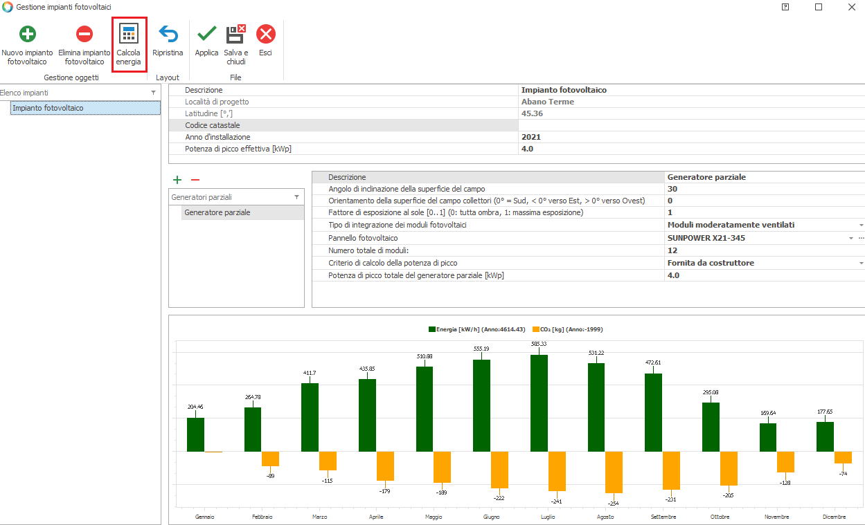This screenshot has height=525, width=865.
Task: Open the Pannello fotovoltaico dropdown arrow
Action: [852, 238]
